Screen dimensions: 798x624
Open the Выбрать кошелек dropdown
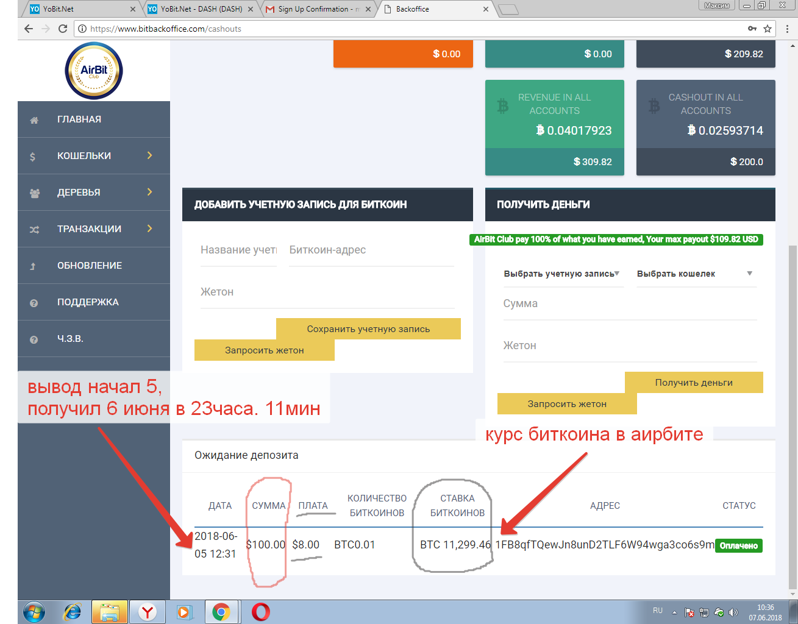[694, 274]
